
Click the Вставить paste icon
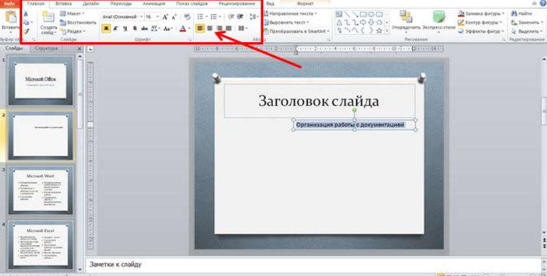pos(10,18)
